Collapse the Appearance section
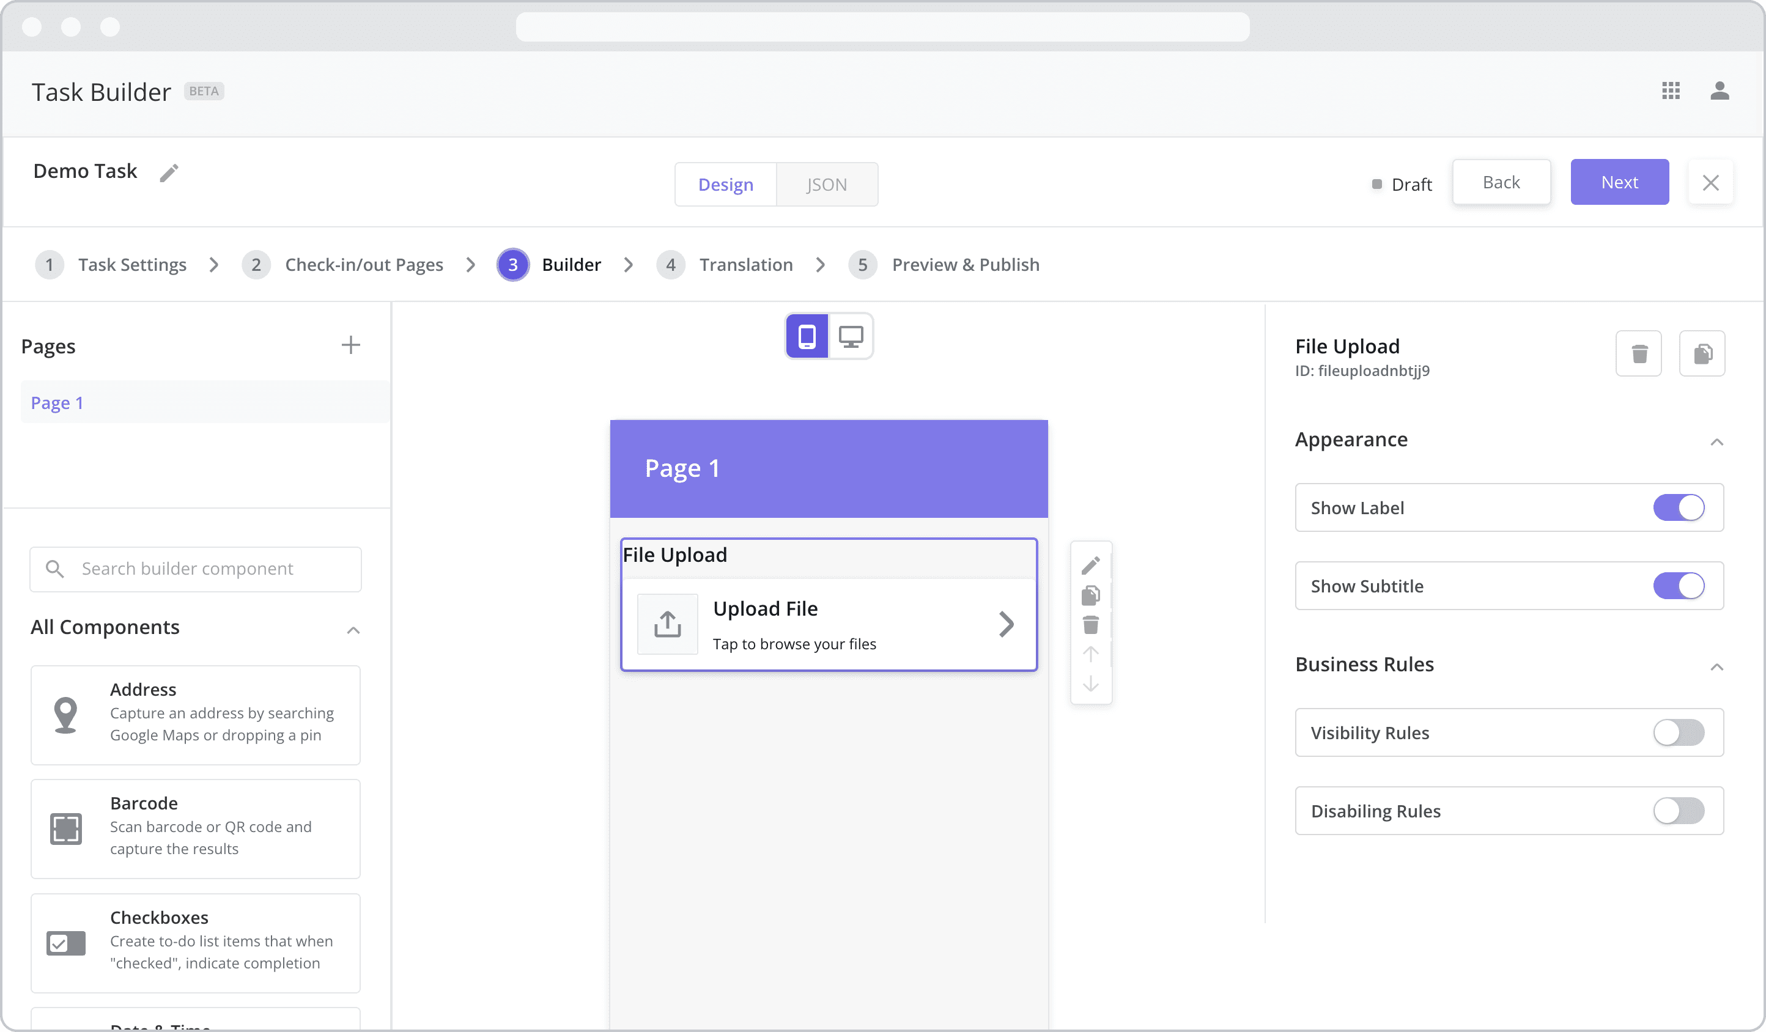This screenshot has width=1766, height=1032. [x=1716, y=441]
